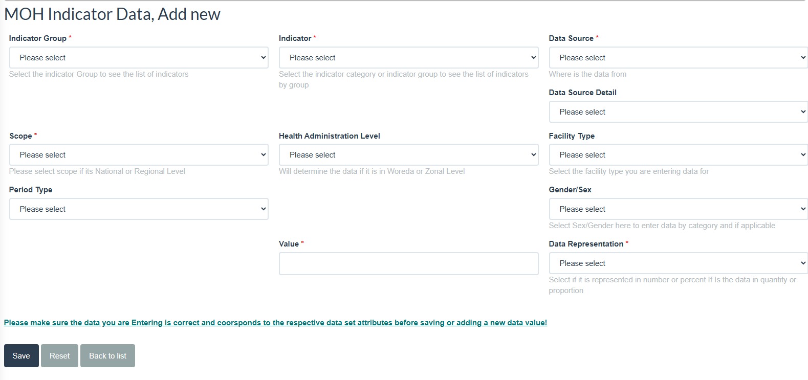Image resolution: width=808 pixels, height=380 pixels.
Task: Click the chevron arrow on Scope dropdown
Action: 264,155
